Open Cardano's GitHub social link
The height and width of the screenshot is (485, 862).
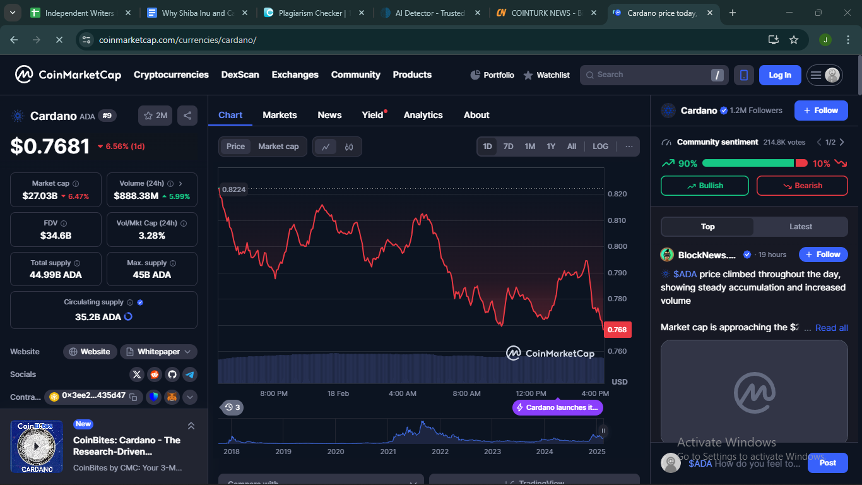pos(172,374)
